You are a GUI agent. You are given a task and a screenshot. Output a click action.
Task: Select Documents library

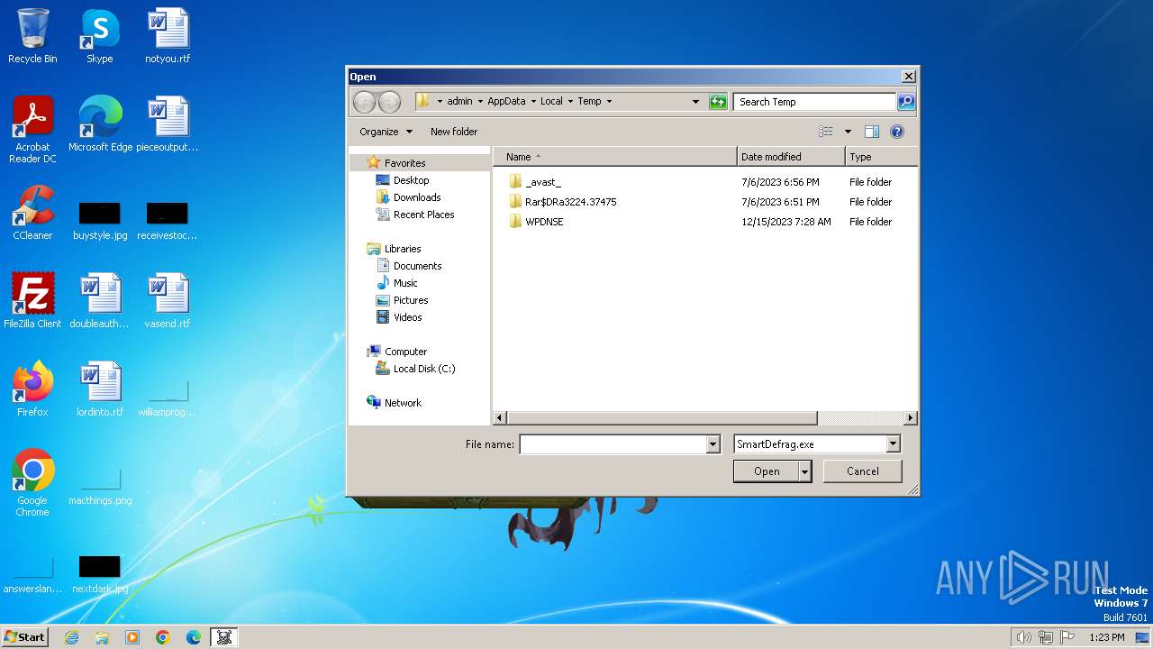pos(417,266)
